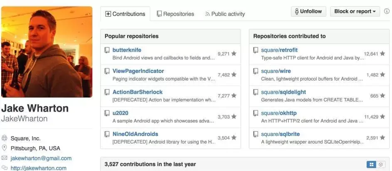Open the jakewharton@gmail.com email link

coord(41,158)
